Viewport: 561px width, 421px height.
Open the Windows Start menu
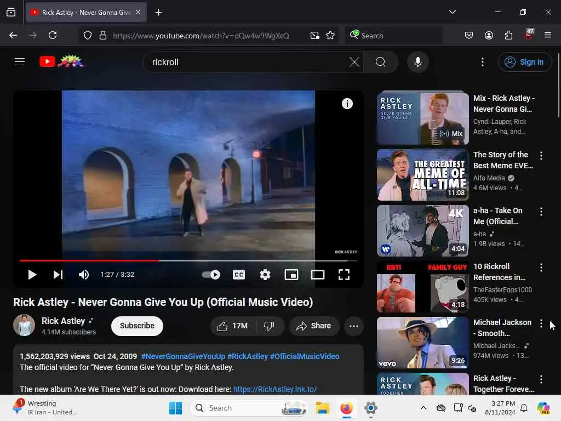pos(175,408)
